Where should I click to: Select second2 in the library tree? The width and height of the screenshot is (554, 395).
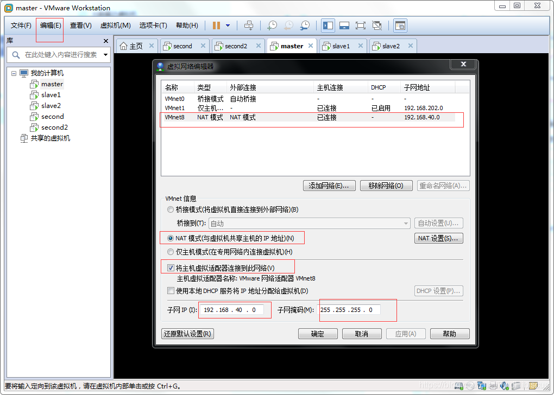[54, 128]
